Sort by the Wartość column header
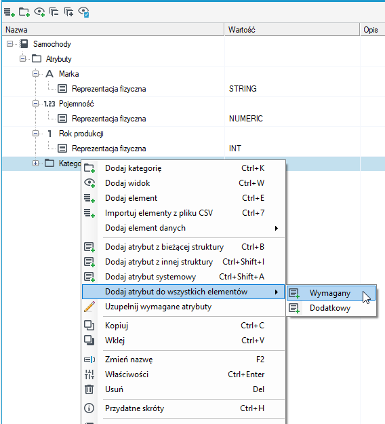 click(292, 29)
